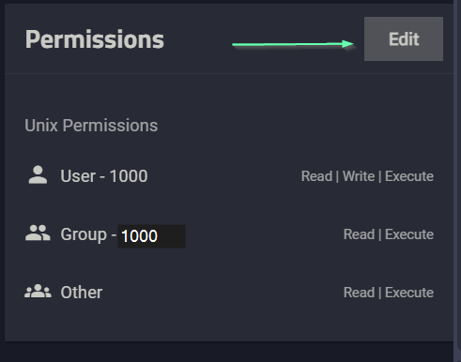Click the Execute permission for User
This screenshot has width=461, height=362.
(409, 176)
